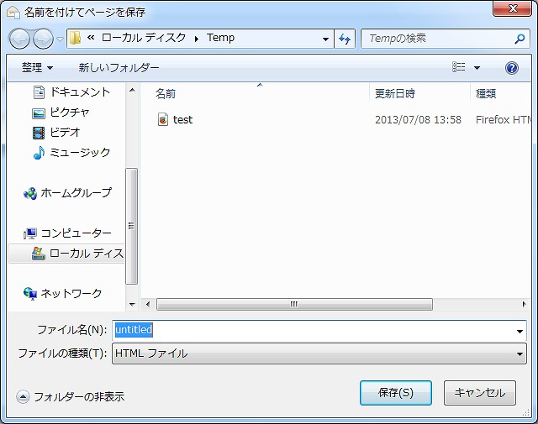Select the test file
The image size is (538, 424).
click(182, 119)
